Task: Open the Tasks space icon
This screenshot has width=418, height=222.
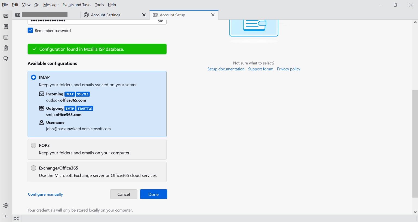Action: (x=6, y=48)
